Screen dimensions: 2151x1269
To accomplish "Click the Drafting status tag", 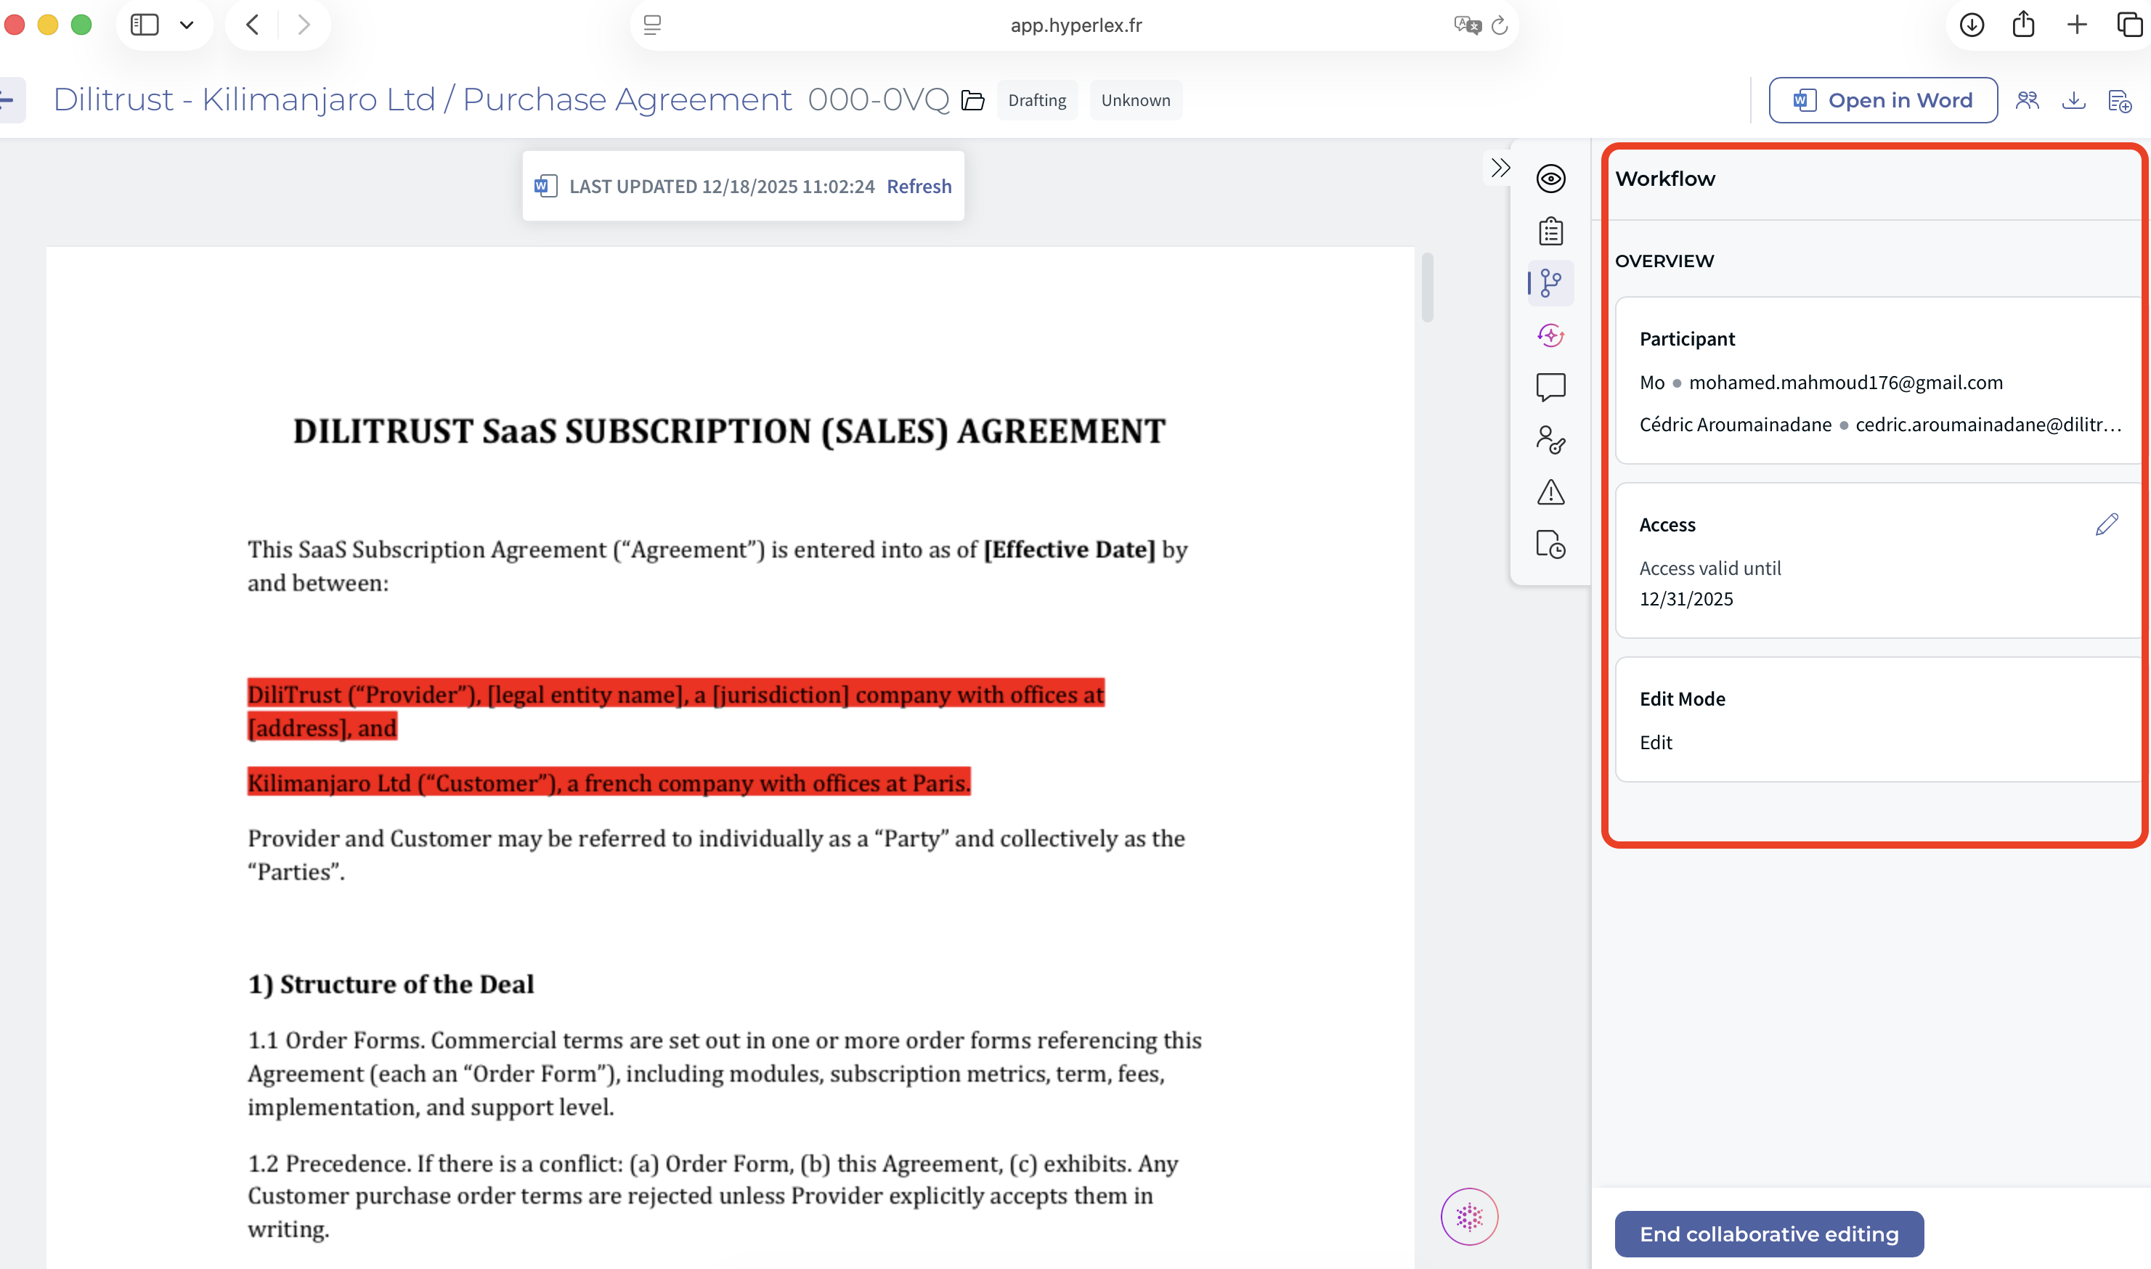I will pyautogui.click(x=1036, y=100).
